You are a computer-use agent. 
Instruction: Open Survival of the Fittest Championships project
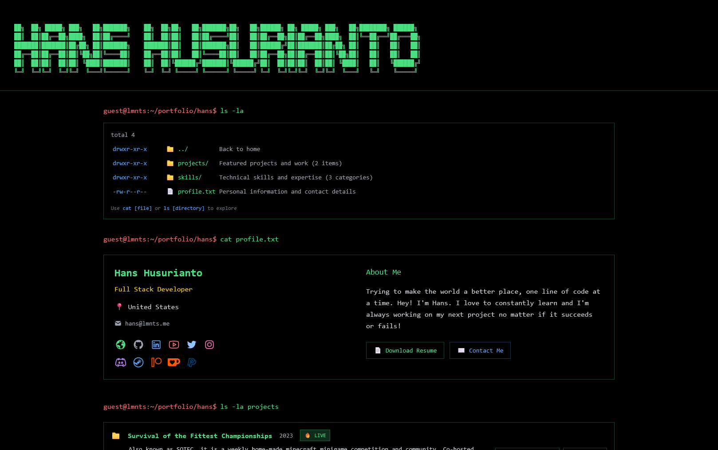pos(200,436)
